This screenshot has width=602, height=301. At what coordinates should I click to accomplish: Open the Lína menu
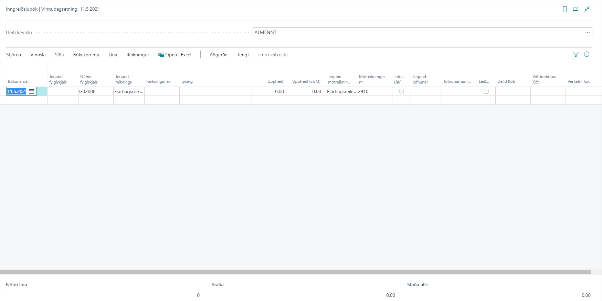(x=113, y=55)
